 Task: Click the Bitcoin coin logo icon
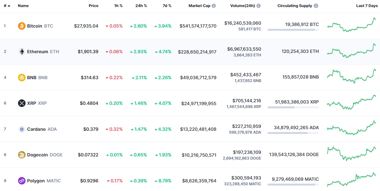[21, 26]
